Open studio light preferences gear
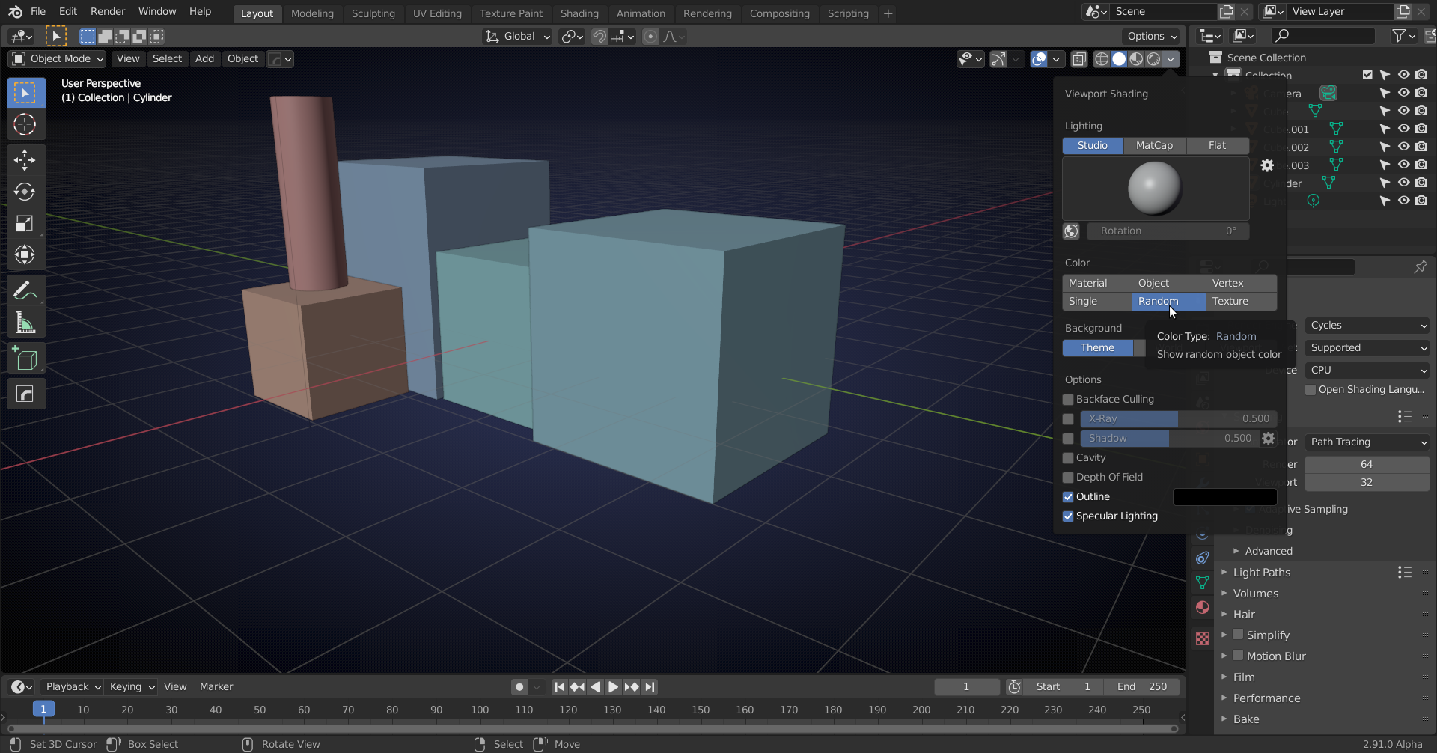 click(x=1267, y=165)
